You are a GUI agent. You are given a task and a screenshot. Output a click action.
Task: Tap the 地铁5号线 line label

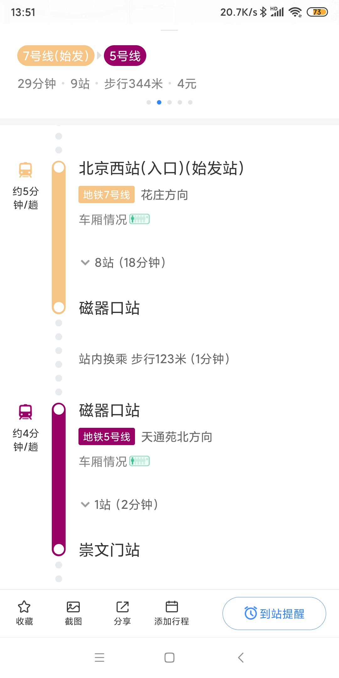click(x=106, y=437)
